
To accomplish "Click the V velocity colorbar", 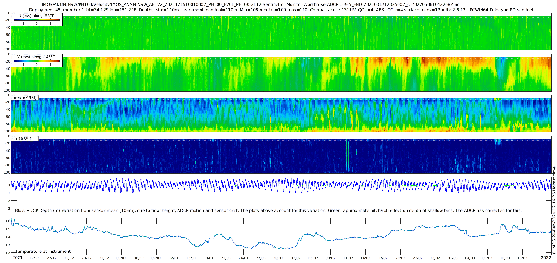I will click(x=37, y=61).
